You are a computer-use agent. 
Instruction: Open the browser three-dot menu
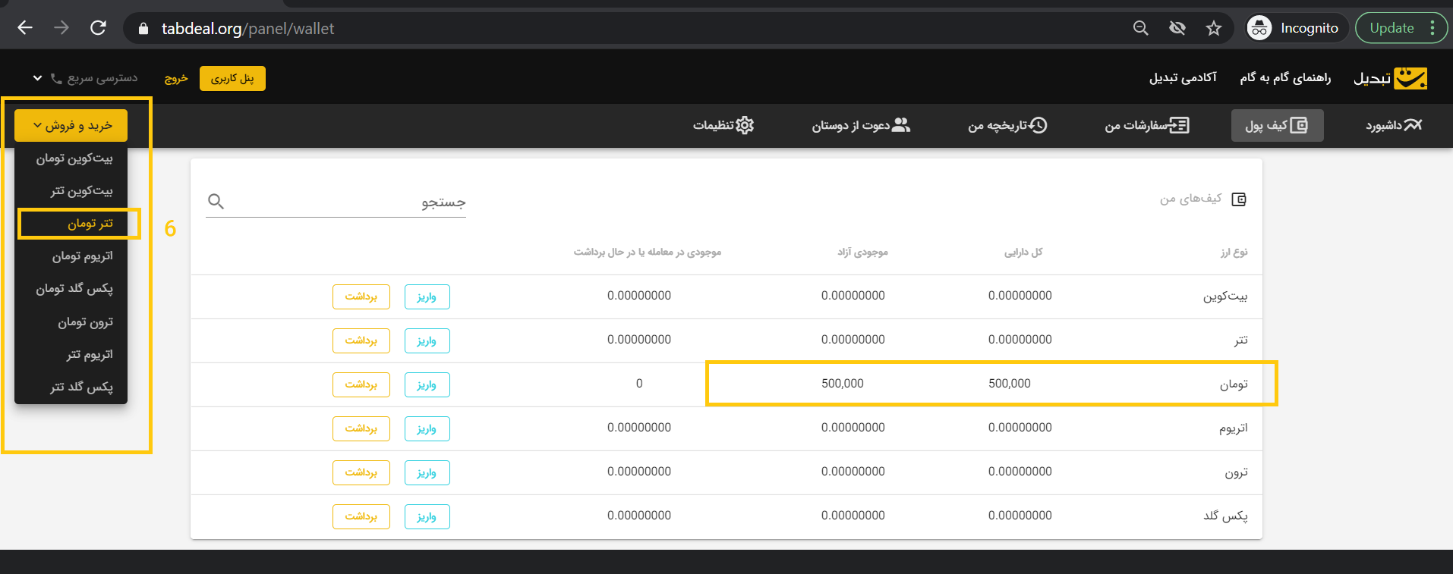pos(1433,28)
